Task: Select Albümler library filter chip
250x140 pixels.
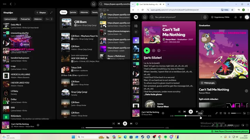Action: (x=38, y=19)
